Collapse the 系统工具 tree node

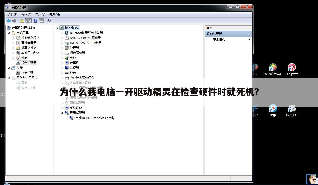(x=9, y=33)
